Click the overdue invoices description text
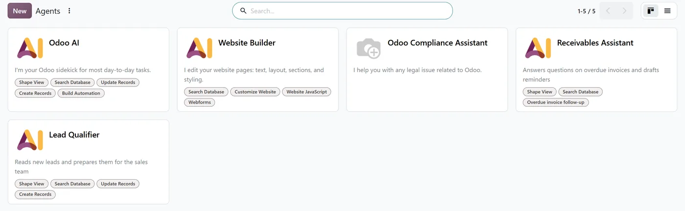Screen dimensions: 685x211 click(x=591, y=75)
